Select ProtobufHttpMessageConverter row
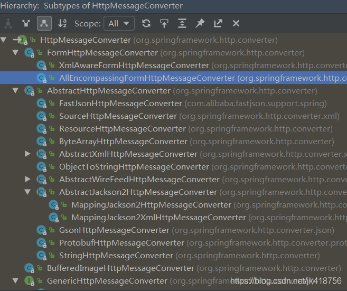The height and width of the screenshot is (291, 347). coord(173,243)
